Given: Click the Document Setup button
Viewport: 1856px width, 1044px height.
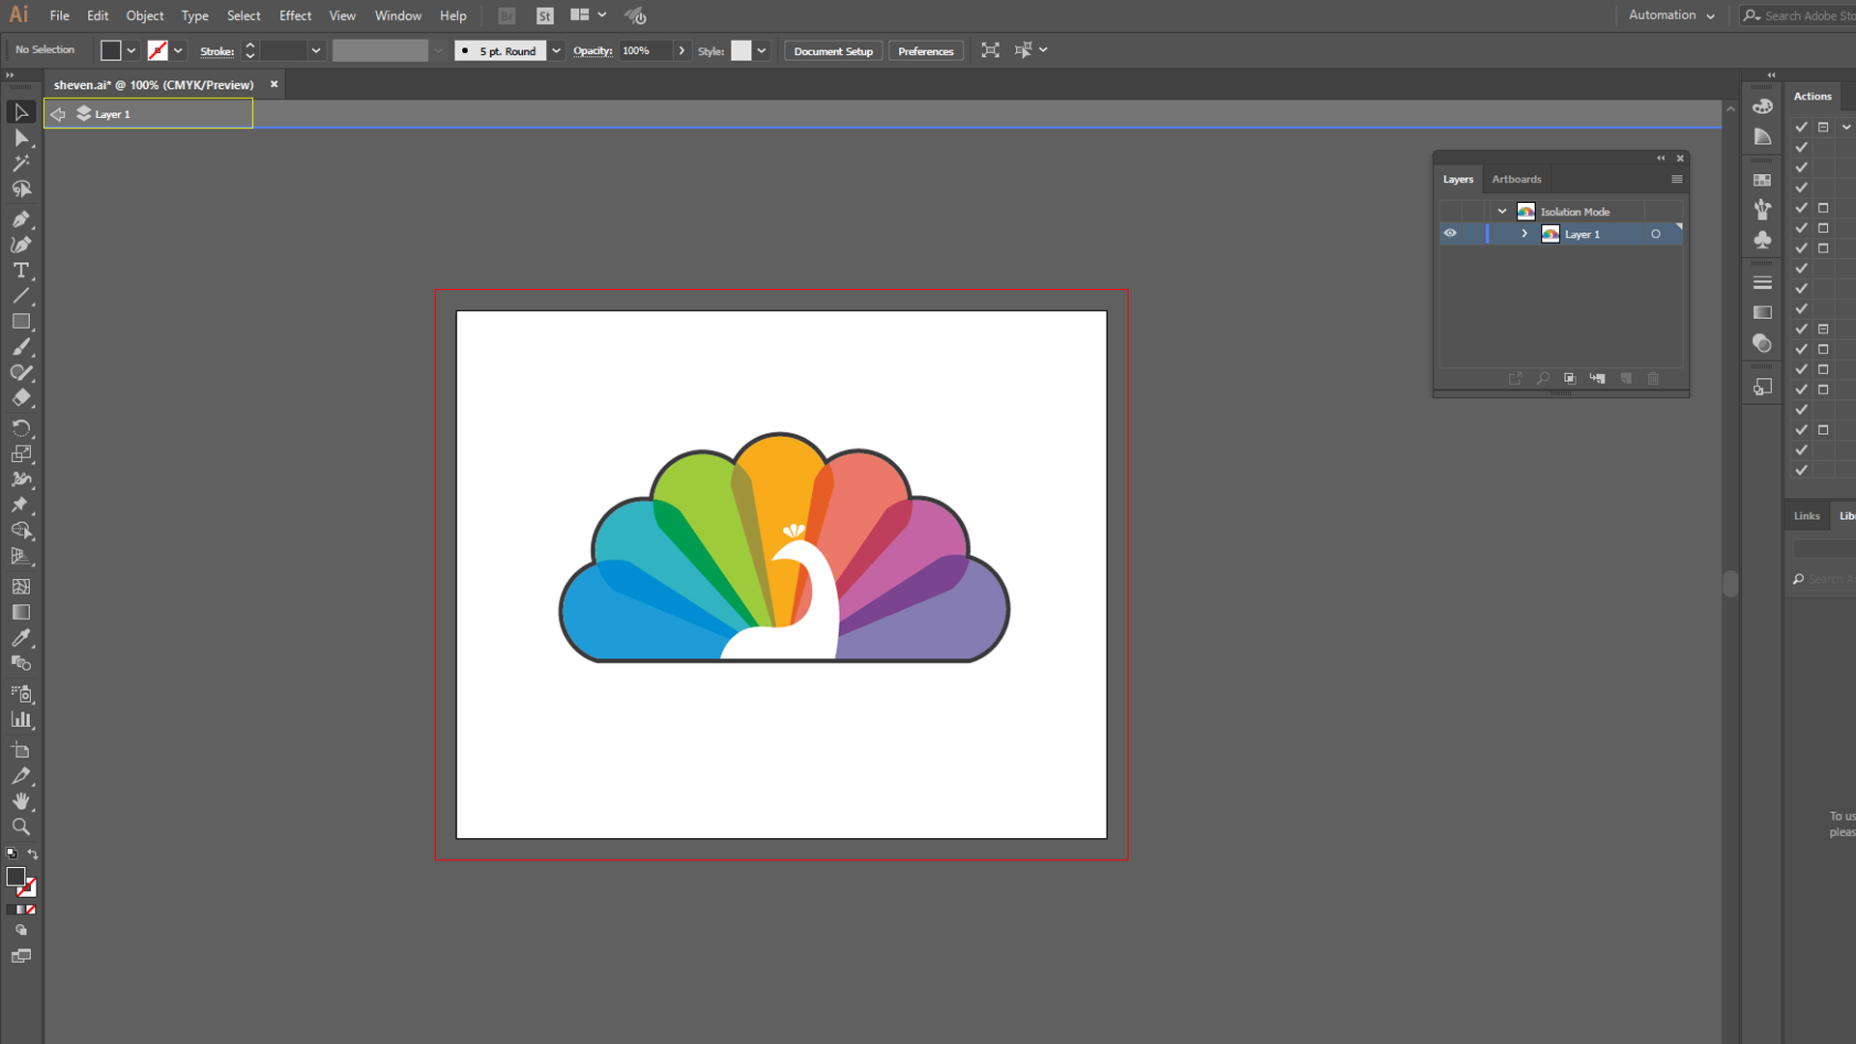Looking at the screenshot, I should click(x=833, y=51).
